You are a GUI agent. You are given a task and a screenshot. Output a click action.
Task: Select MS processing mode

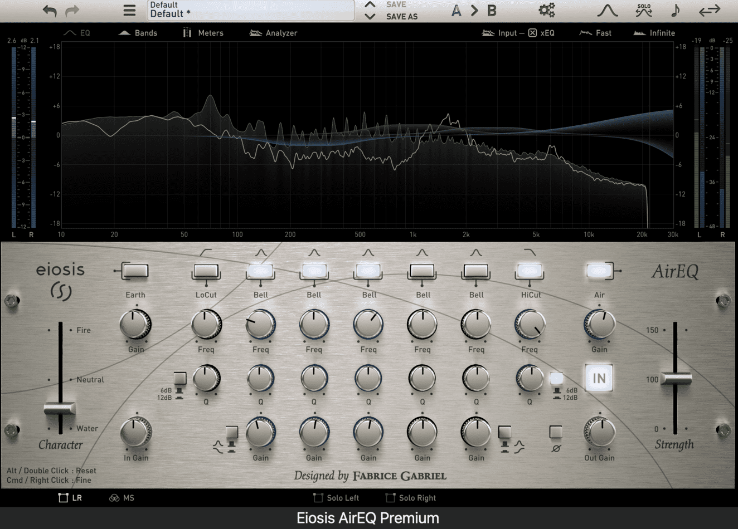[x=122, y=498]
